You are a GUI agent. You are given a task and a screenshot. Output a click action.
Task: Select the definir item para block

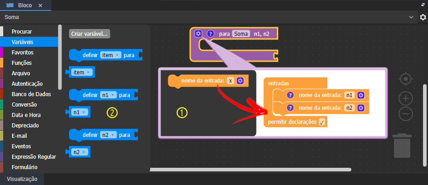[x=106, y=55]
